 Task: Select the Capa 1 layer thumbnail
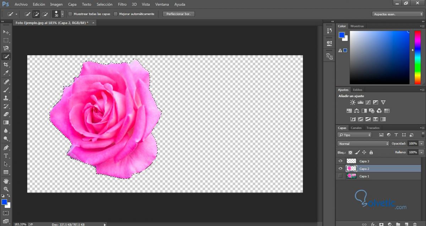click(351, 176)
